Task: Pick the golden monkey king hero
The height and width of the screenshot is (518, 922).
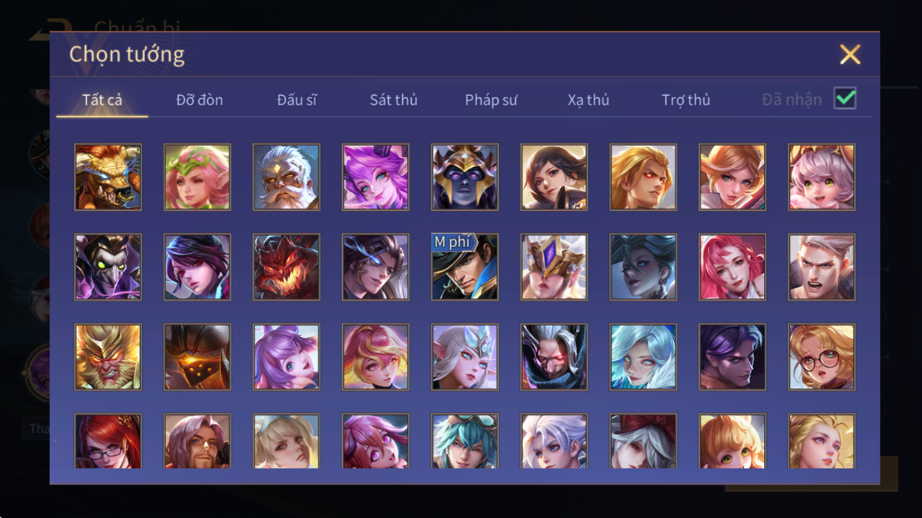Action: (108, 357)
